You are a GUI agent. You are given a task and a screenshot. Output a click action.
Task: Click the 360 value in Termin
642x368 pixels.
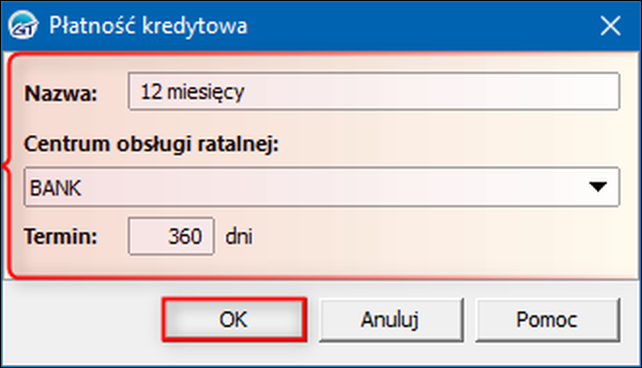coord(185,237)
